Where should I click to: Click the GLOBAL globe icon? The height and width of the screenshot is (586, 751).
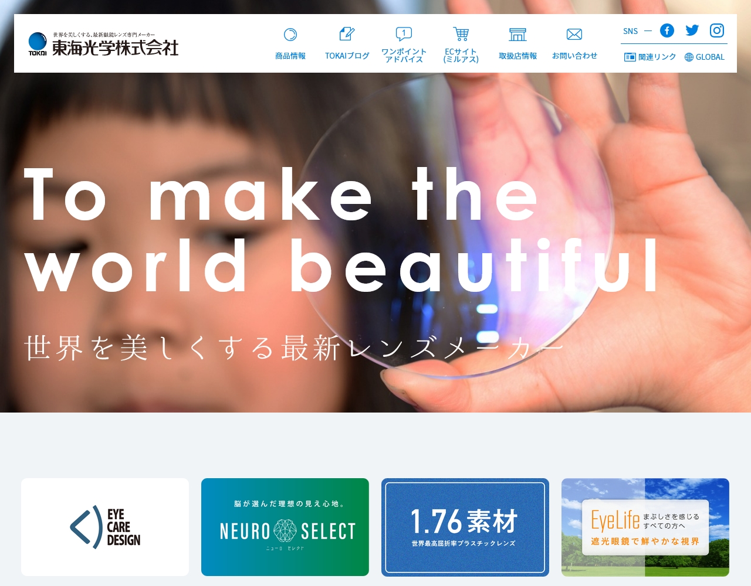689,57
